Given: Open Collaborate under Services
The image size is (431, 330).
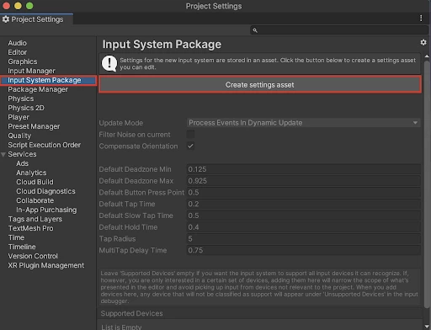Looking at the screenshot, I should pyautogui.click(x=35, y=200).
